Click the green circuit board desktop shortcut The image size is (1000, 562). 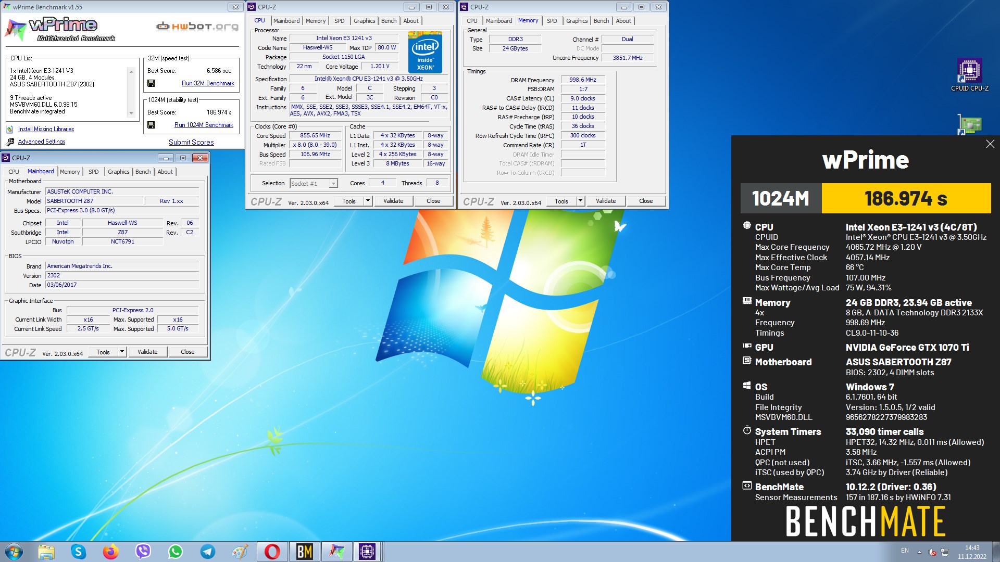point(969,125)
